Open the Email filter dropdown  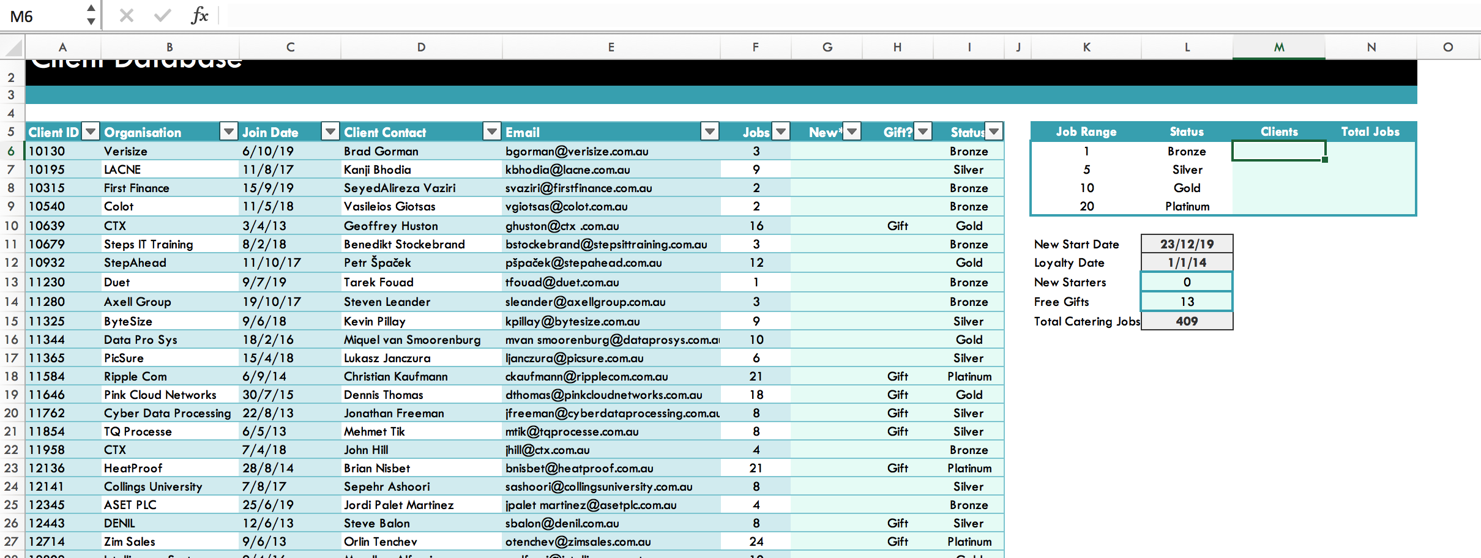click(709, 131)
